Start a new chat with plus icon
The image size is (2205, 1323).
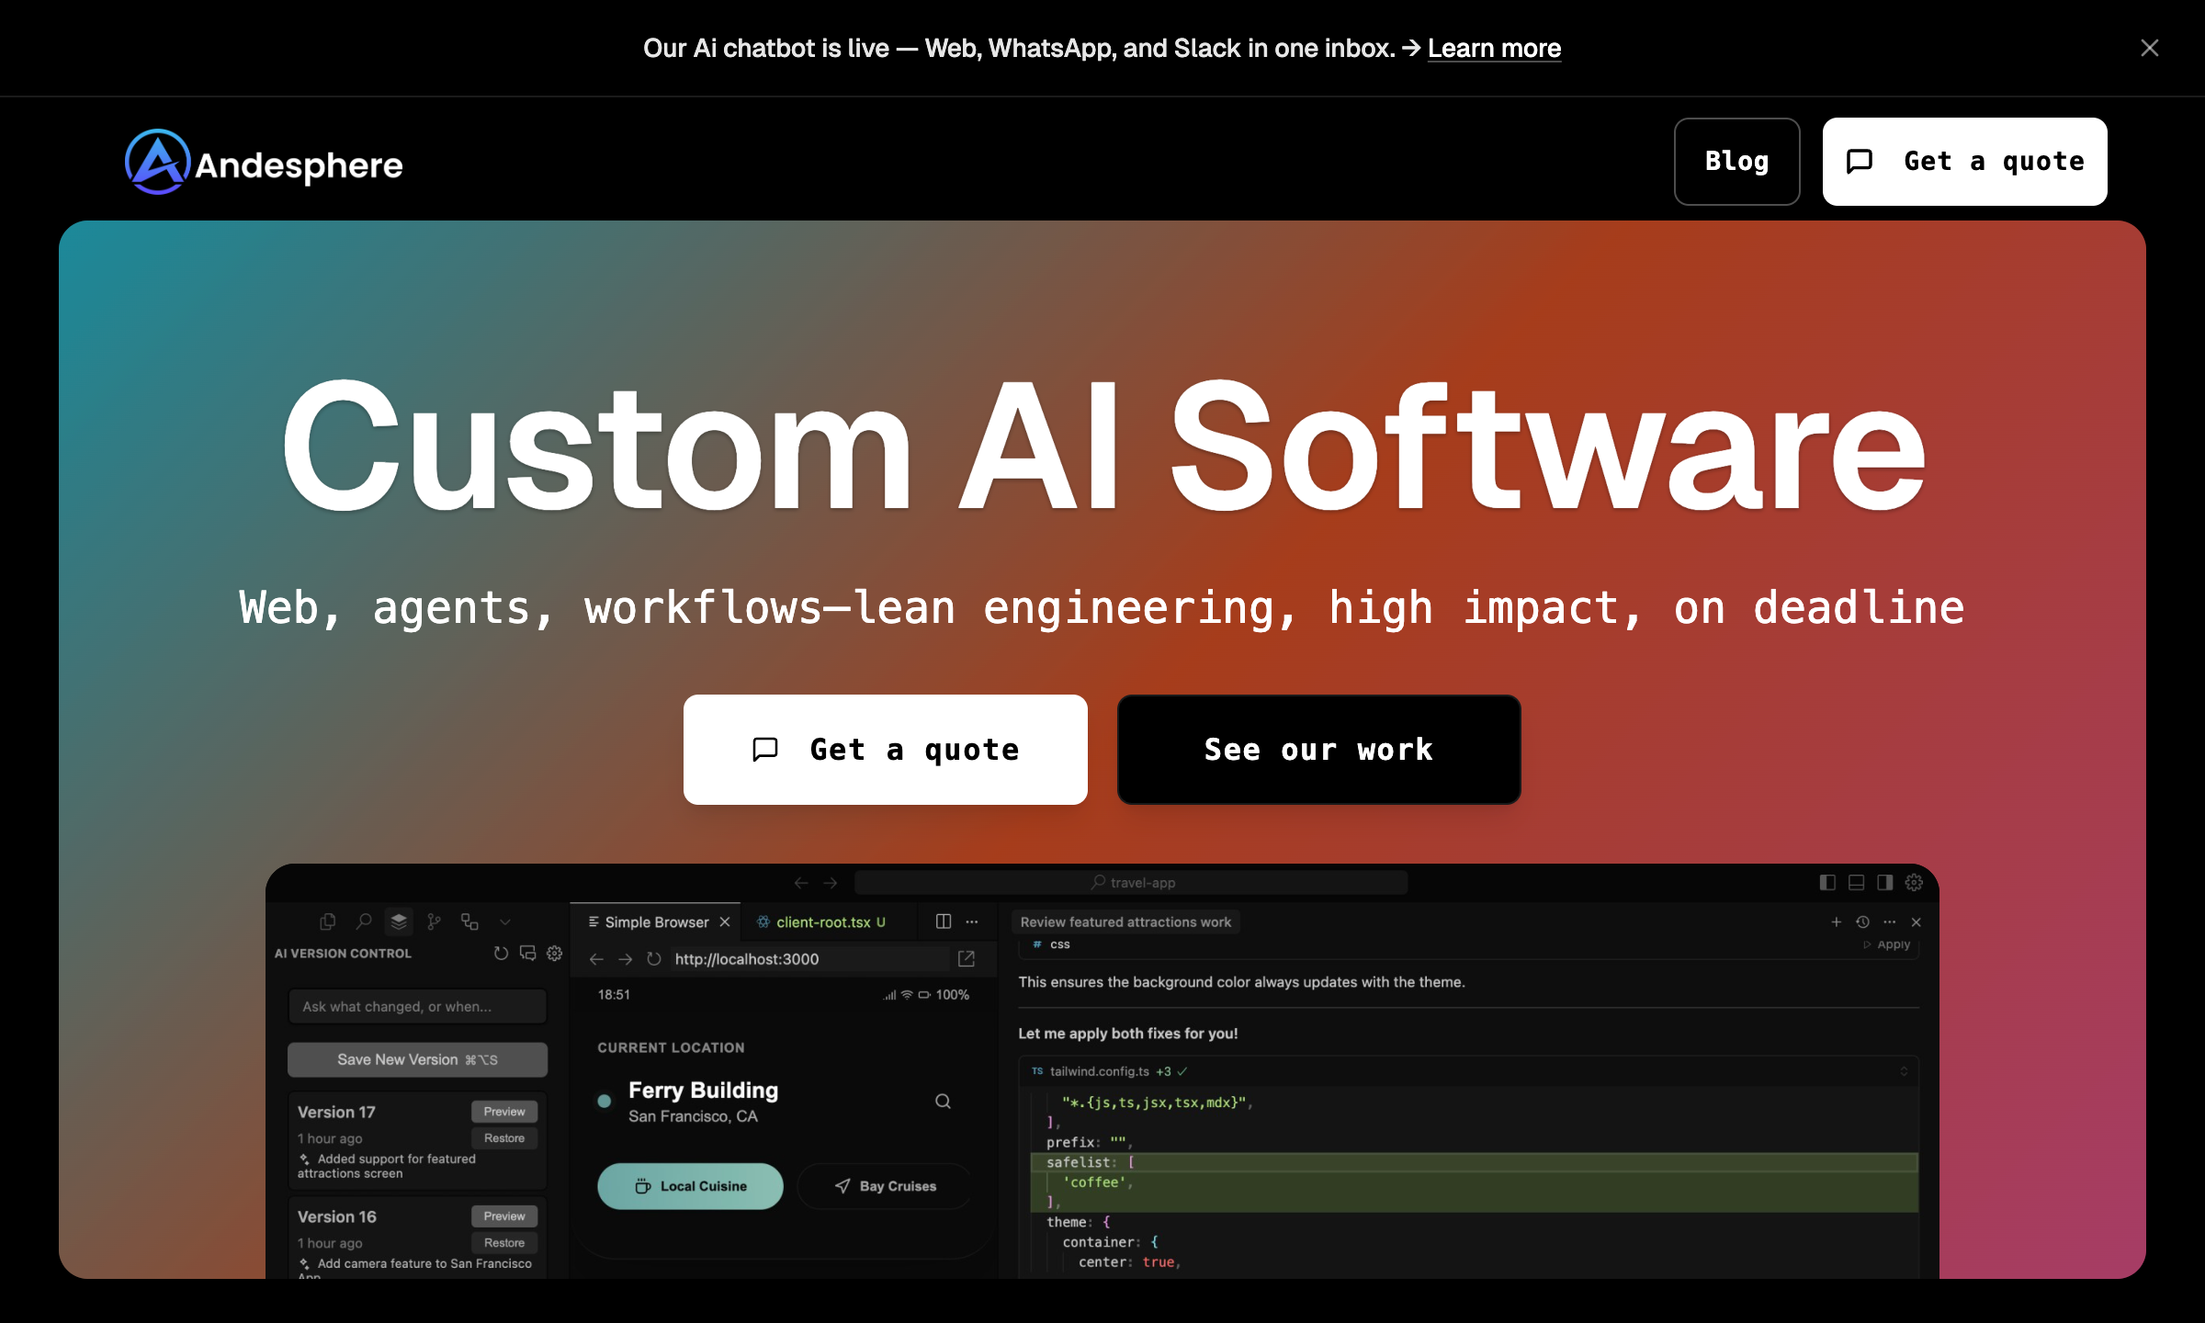pyautogui.click(x=1836, y=922)
